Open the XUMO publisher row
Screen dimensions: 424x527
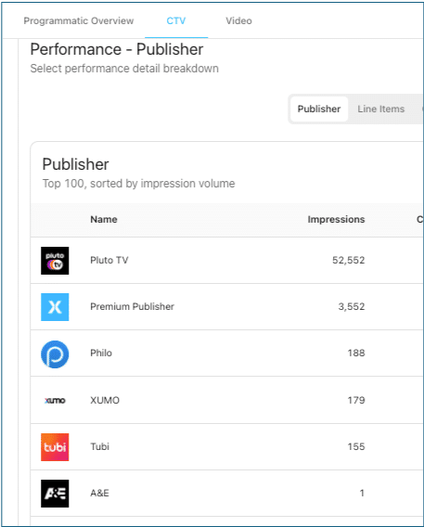click(x=226, y=400)
